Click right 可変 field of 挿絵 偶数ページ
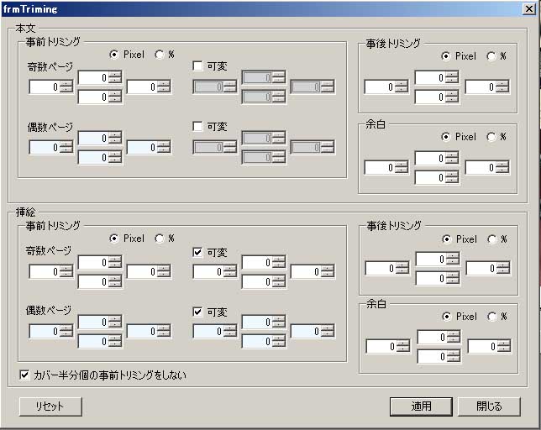Viewport: 541px width, 430px height. (x=313, y=331)
